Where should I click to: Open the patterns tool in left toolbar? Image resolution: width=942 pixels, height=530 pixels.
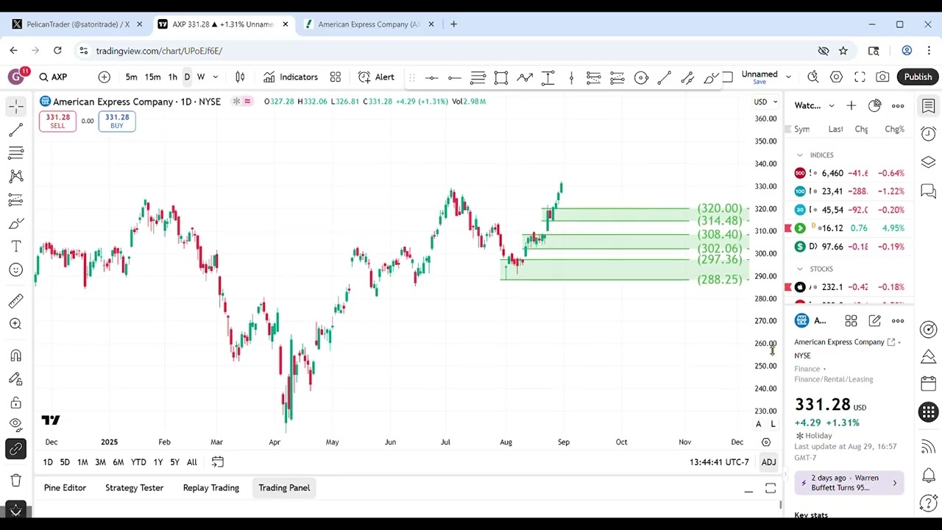pyautogui.click(x=15, y=177)
